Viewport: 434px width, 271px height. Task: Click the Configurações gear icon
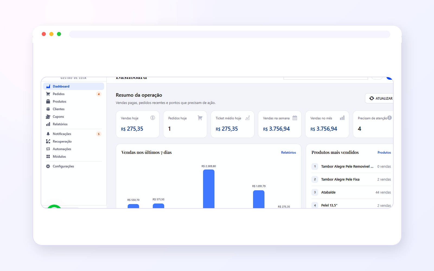48,166
